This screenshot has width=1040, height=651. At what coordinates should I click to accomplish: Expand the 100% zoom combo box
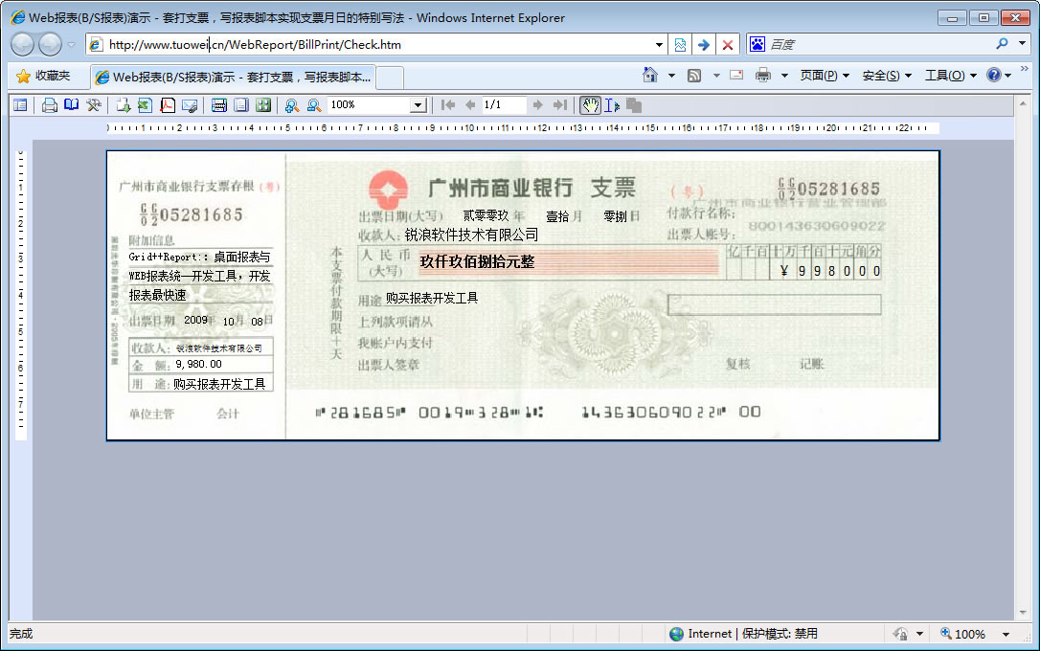pyautogui.click(x=418, y=105)
